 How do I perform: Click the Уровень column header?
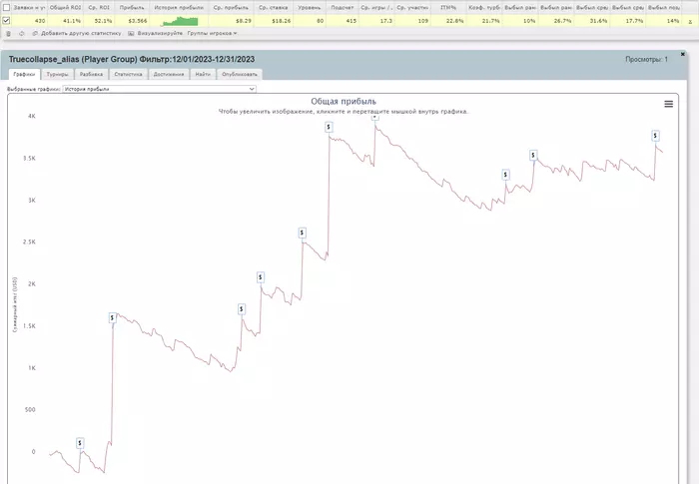pos(310,8)
